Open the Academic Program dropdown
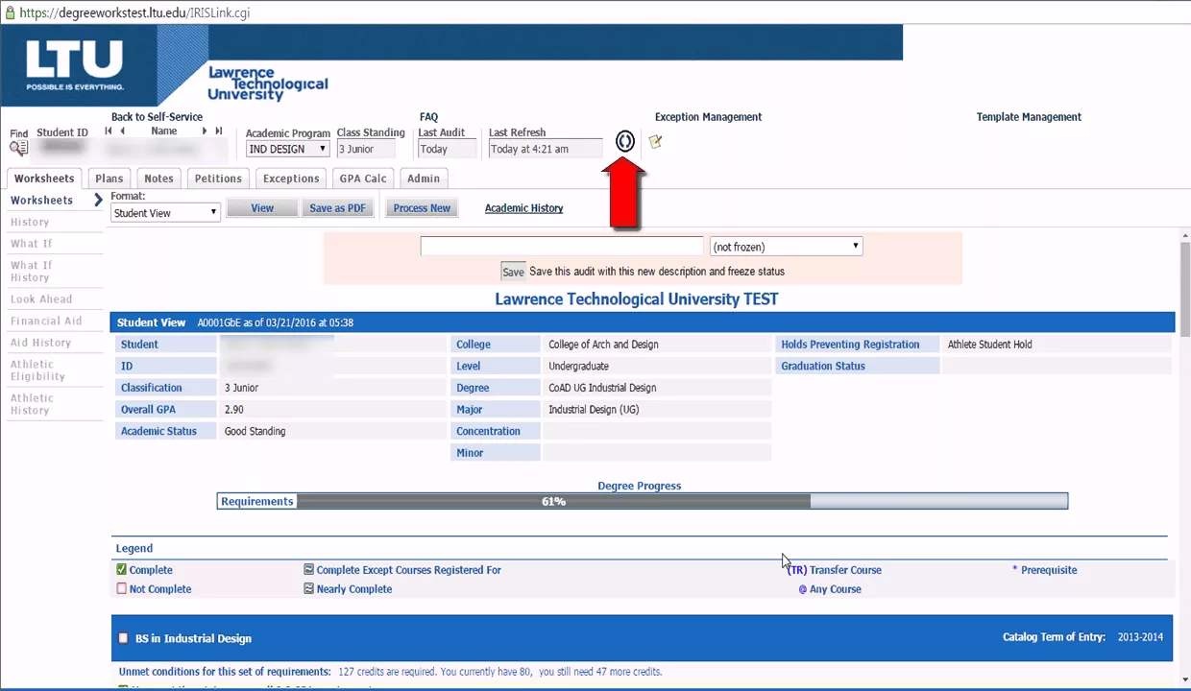Viewport: 1191px width, 691px height. coord(288,149)
